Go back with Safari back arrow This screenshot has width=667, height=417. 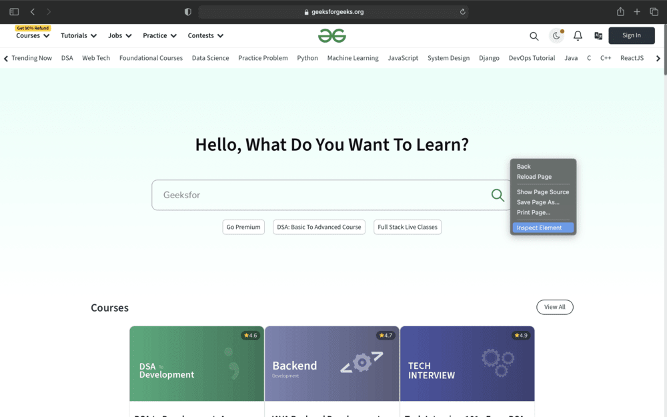[x=32, y=12]
